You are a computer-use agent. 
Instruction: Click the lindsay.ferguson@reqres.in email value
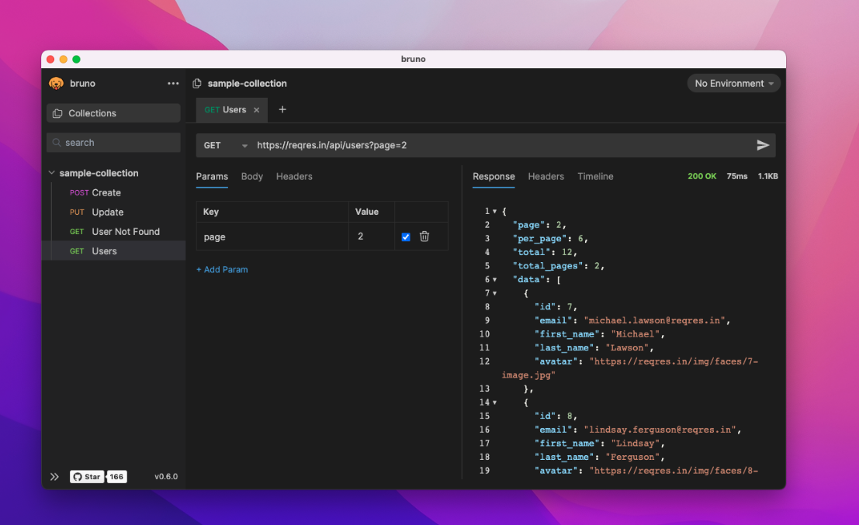coord(660,430)
